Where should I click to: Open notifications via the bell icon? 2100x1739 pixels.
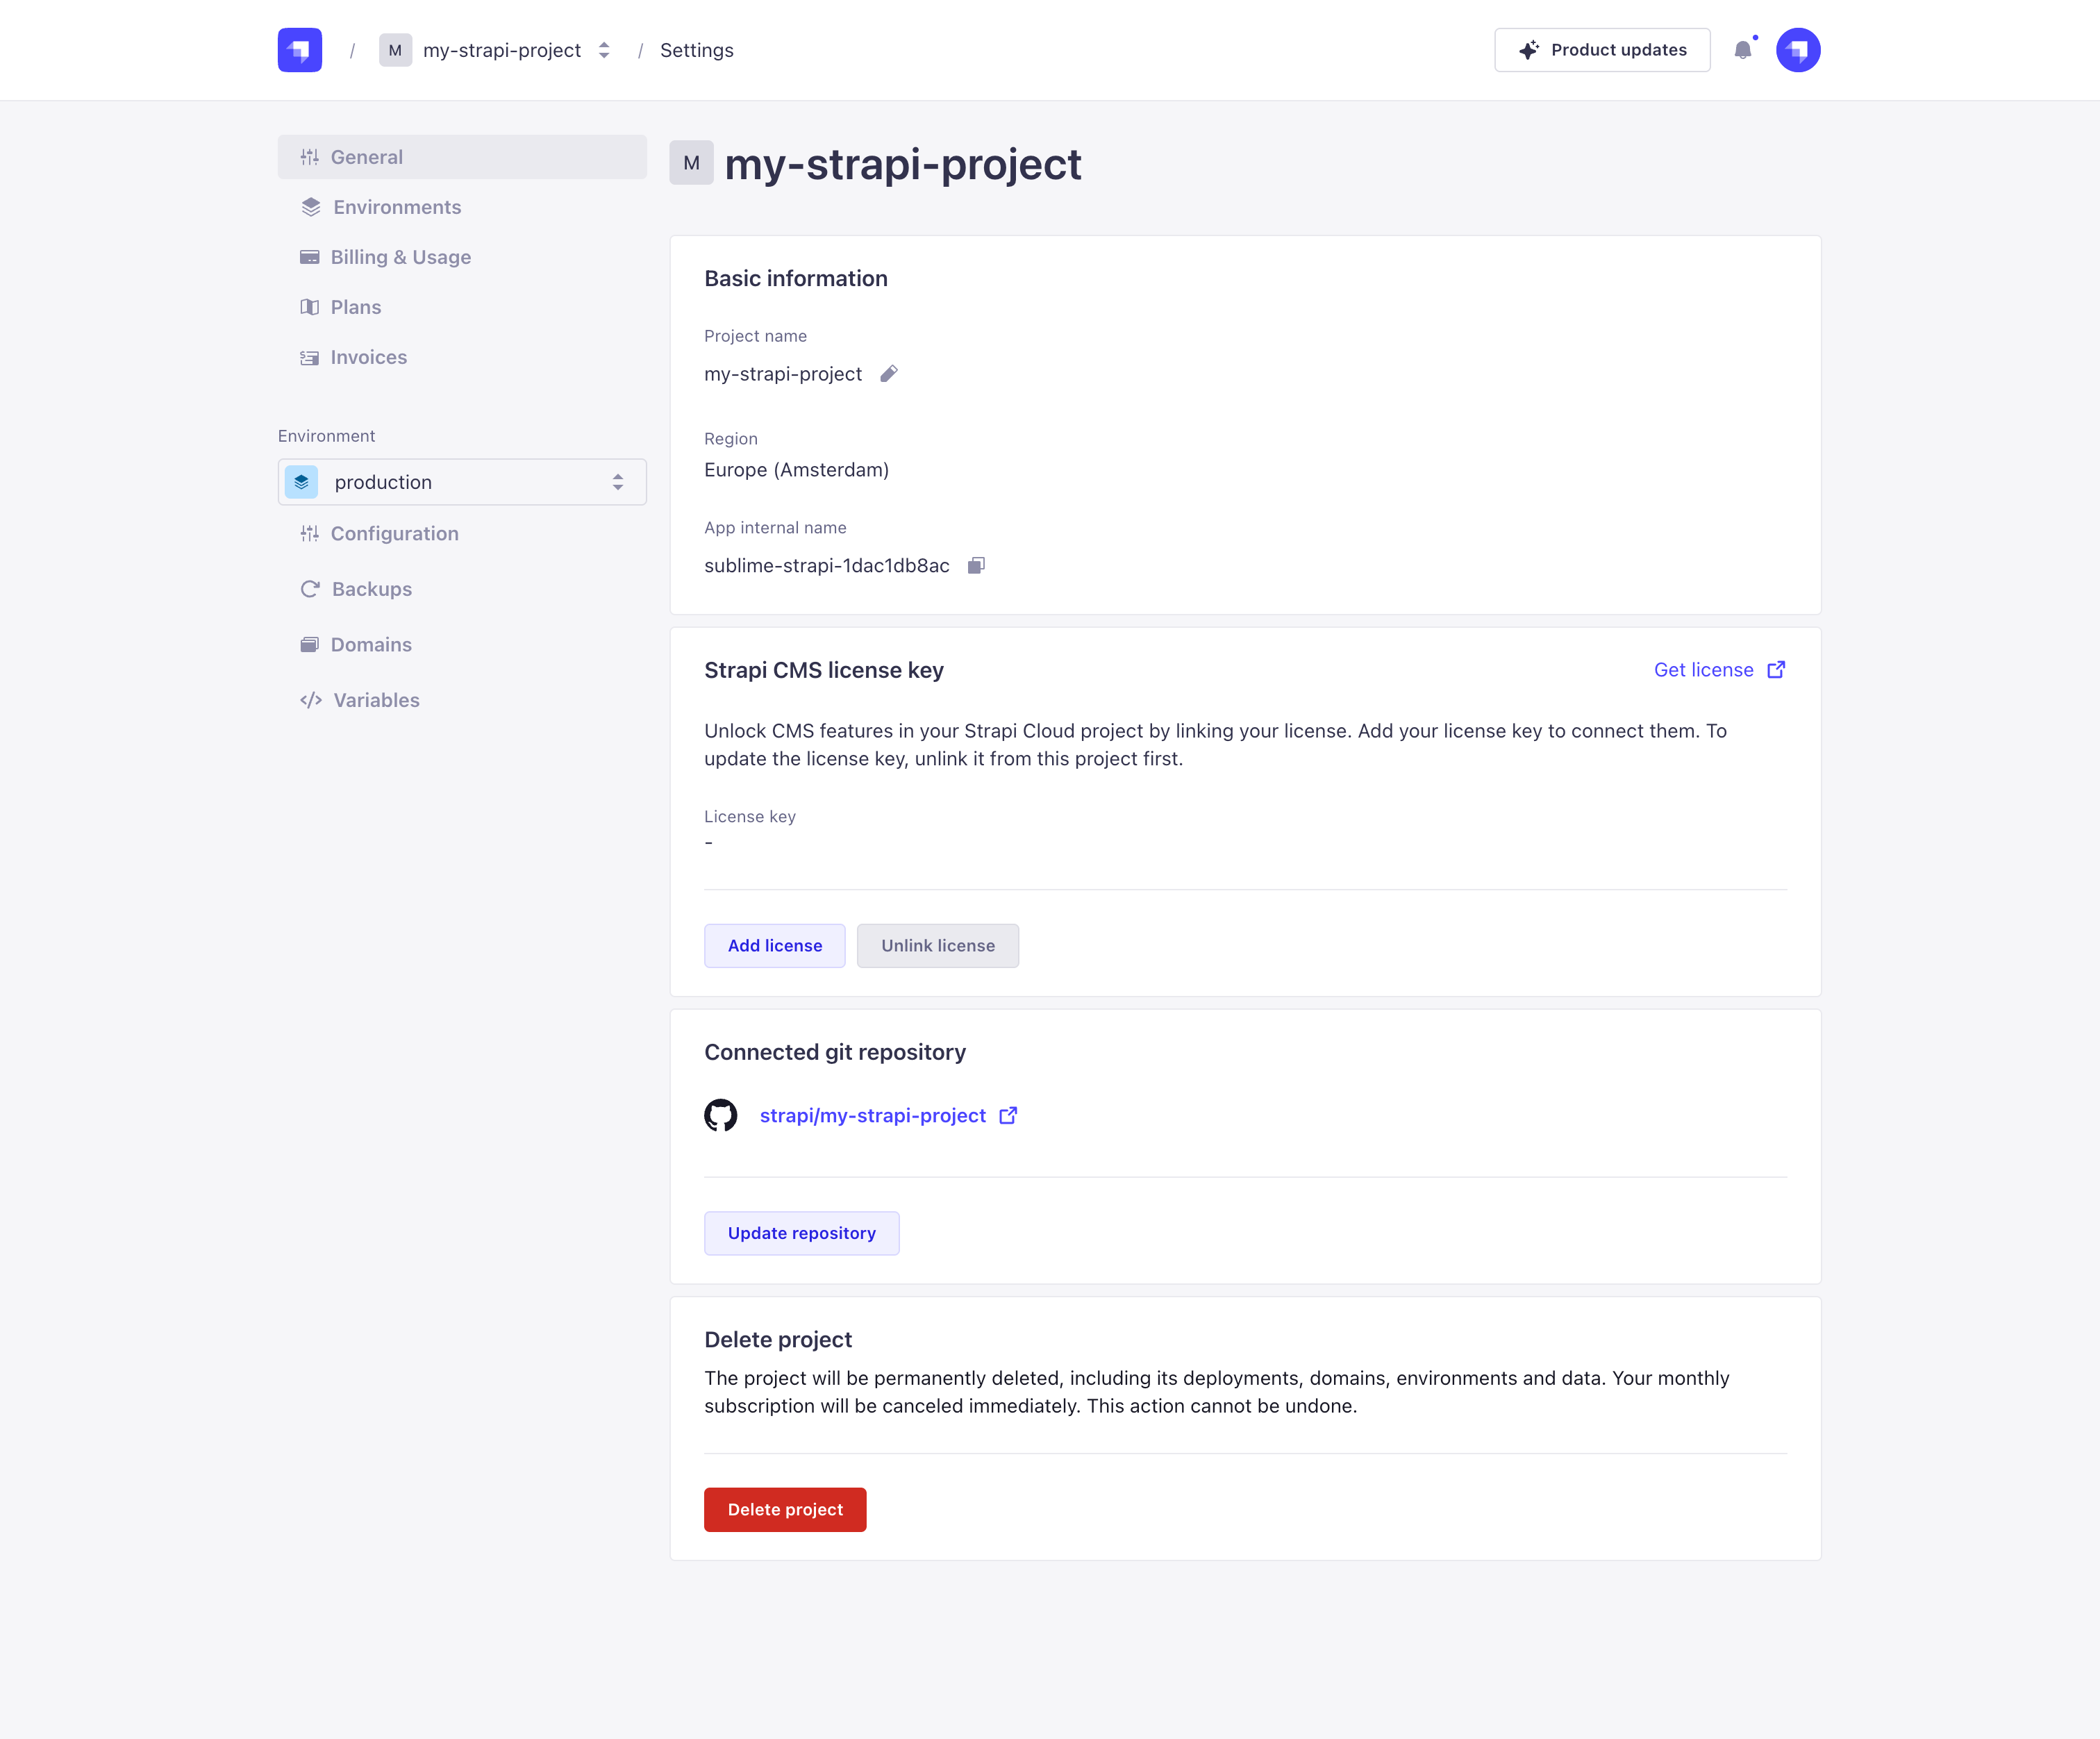click(1744, 50)
